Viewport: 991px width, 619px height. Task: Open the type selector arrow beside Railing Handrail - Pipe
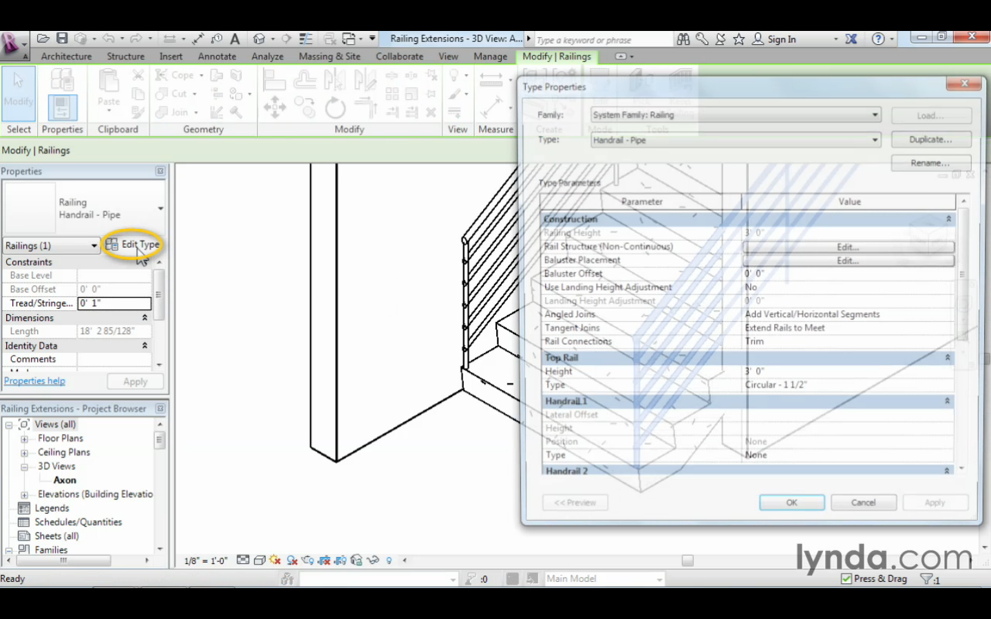coord(160,208)
